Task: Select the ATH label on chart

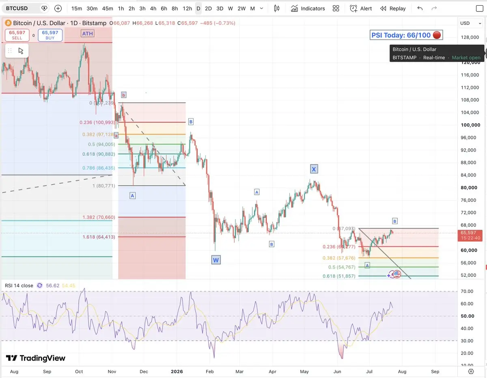Action: (x=87, y=34)
